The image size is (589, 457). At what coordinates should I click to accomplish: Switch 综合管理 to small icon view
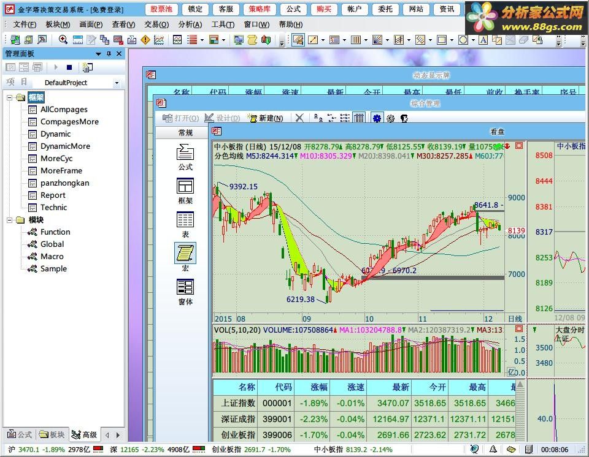(332, 118)
